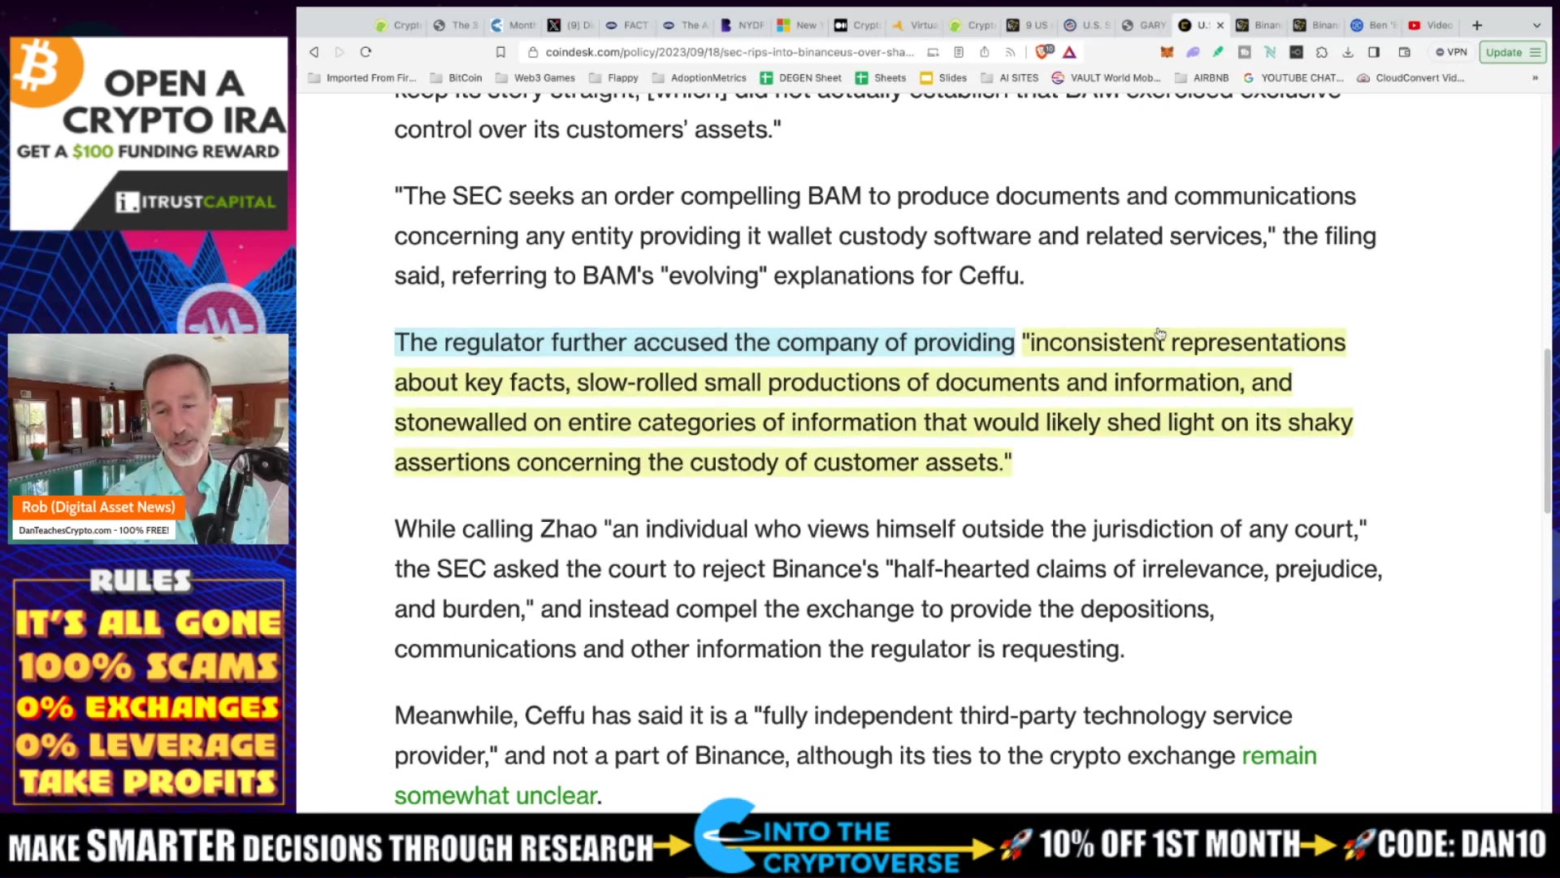Click the address bar to edit URL
This screenshot has width=1560, height=878.
point(723,52)
